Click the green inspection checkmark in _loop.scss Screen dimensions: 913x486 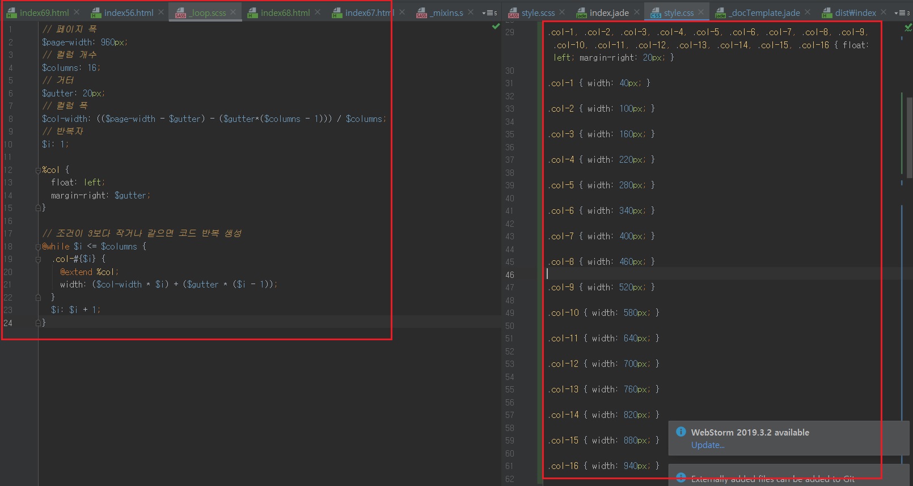tap(496, 26)
